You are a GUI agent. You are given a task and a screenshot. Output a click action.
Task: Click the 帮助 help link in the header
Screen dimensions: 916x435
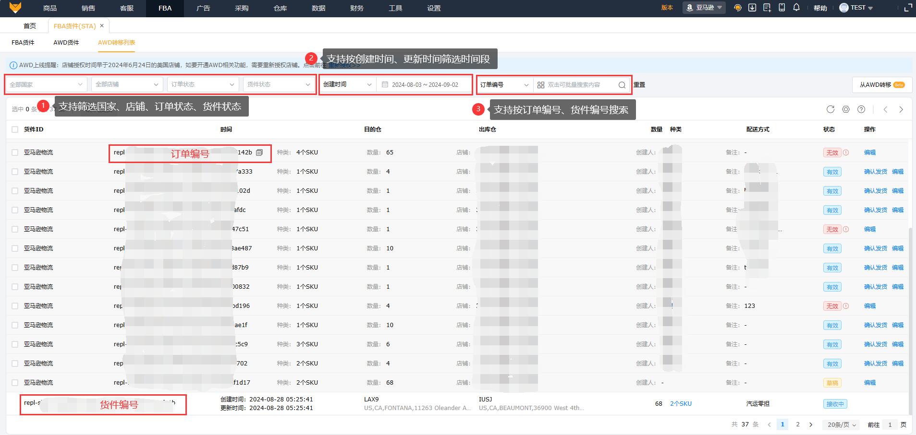tap(820, 8)
